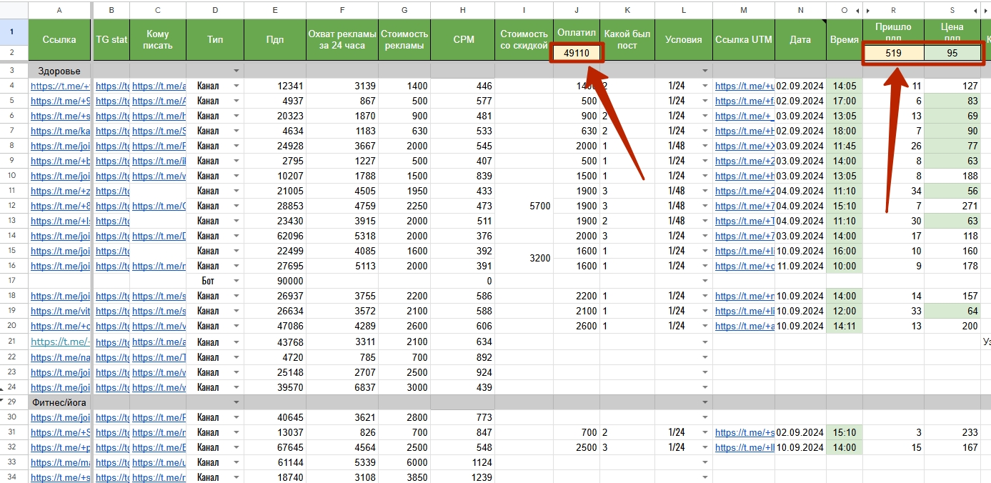The width and height of the screenshot is (991, 483).
Task: Select column M header
Action: [744, 11]
